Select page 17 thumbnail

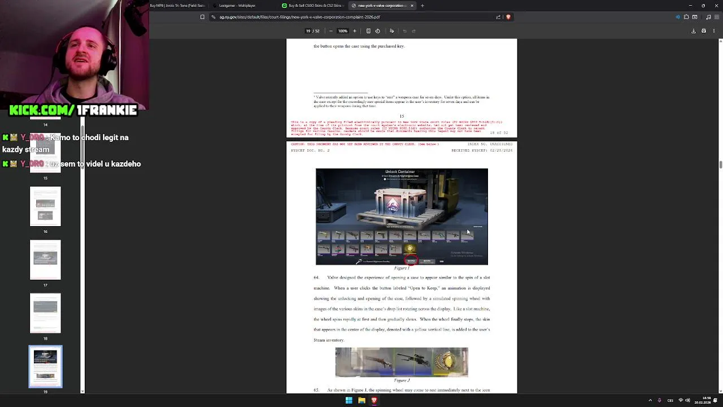(45, 260)
